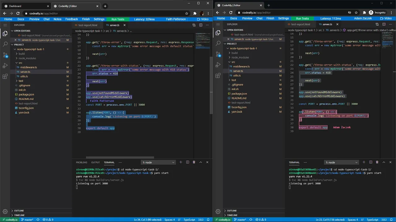396x222 pixels.
Task: Open Explorer view in left window activity bar
Action: (5, 34)
